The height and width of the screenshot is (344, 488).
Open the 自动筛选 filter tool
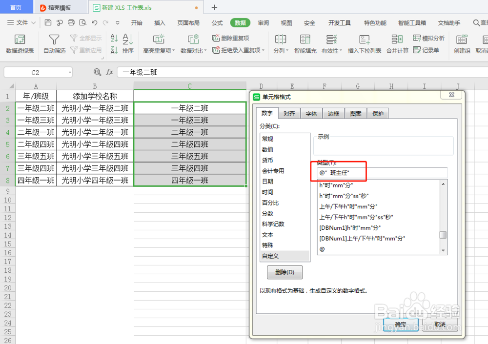tap(54, 43)
